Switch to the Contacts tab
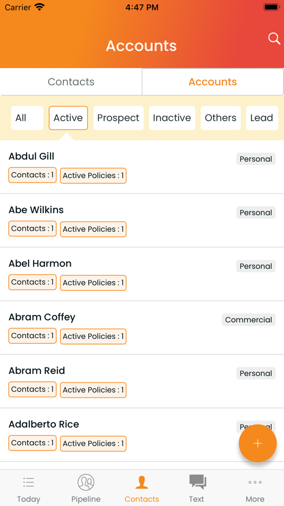Viewport: 284px width, 506px height. pos(71,81)
